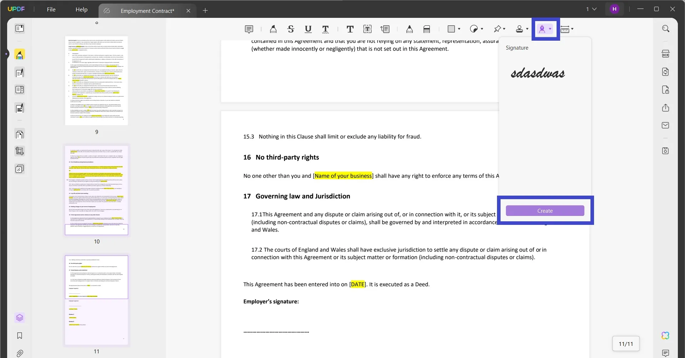Collapse the left panel via edge handle dot
Viewport: 685px width, 358px height.
pos(6,54)
